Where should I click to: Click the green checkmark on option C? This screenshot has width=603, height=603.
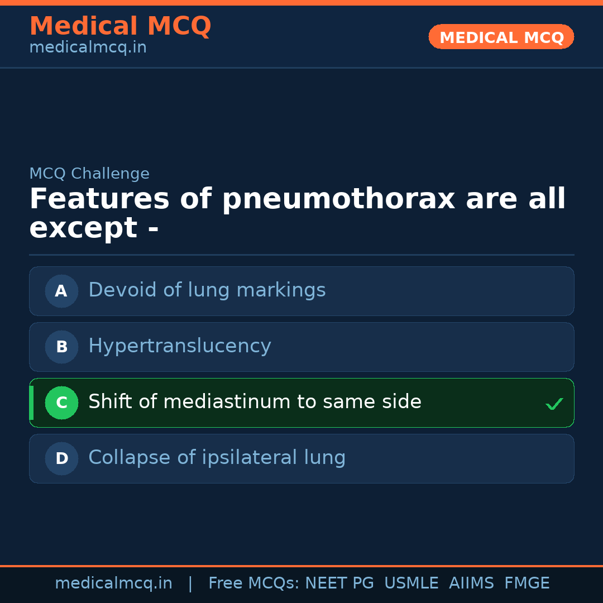(x=554, y=404)
